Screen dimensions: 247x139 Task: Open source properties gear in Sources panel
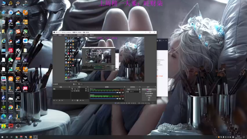(77, 100)
